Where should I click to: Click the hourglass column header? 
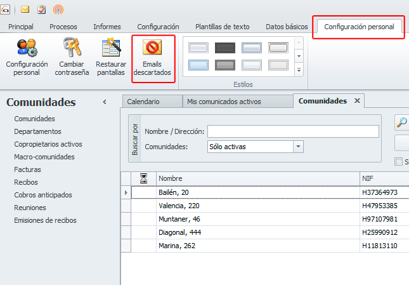(143, 178)
